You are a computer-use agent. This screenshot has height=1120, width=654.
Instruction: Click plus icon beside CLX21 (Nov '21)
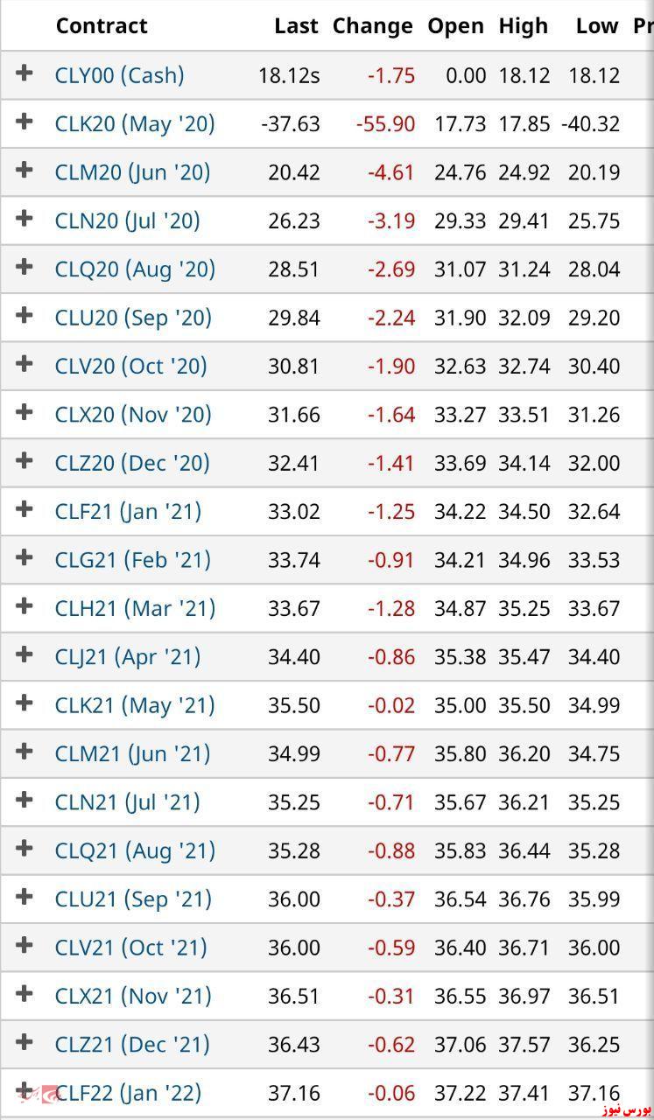tap(25, 994)
